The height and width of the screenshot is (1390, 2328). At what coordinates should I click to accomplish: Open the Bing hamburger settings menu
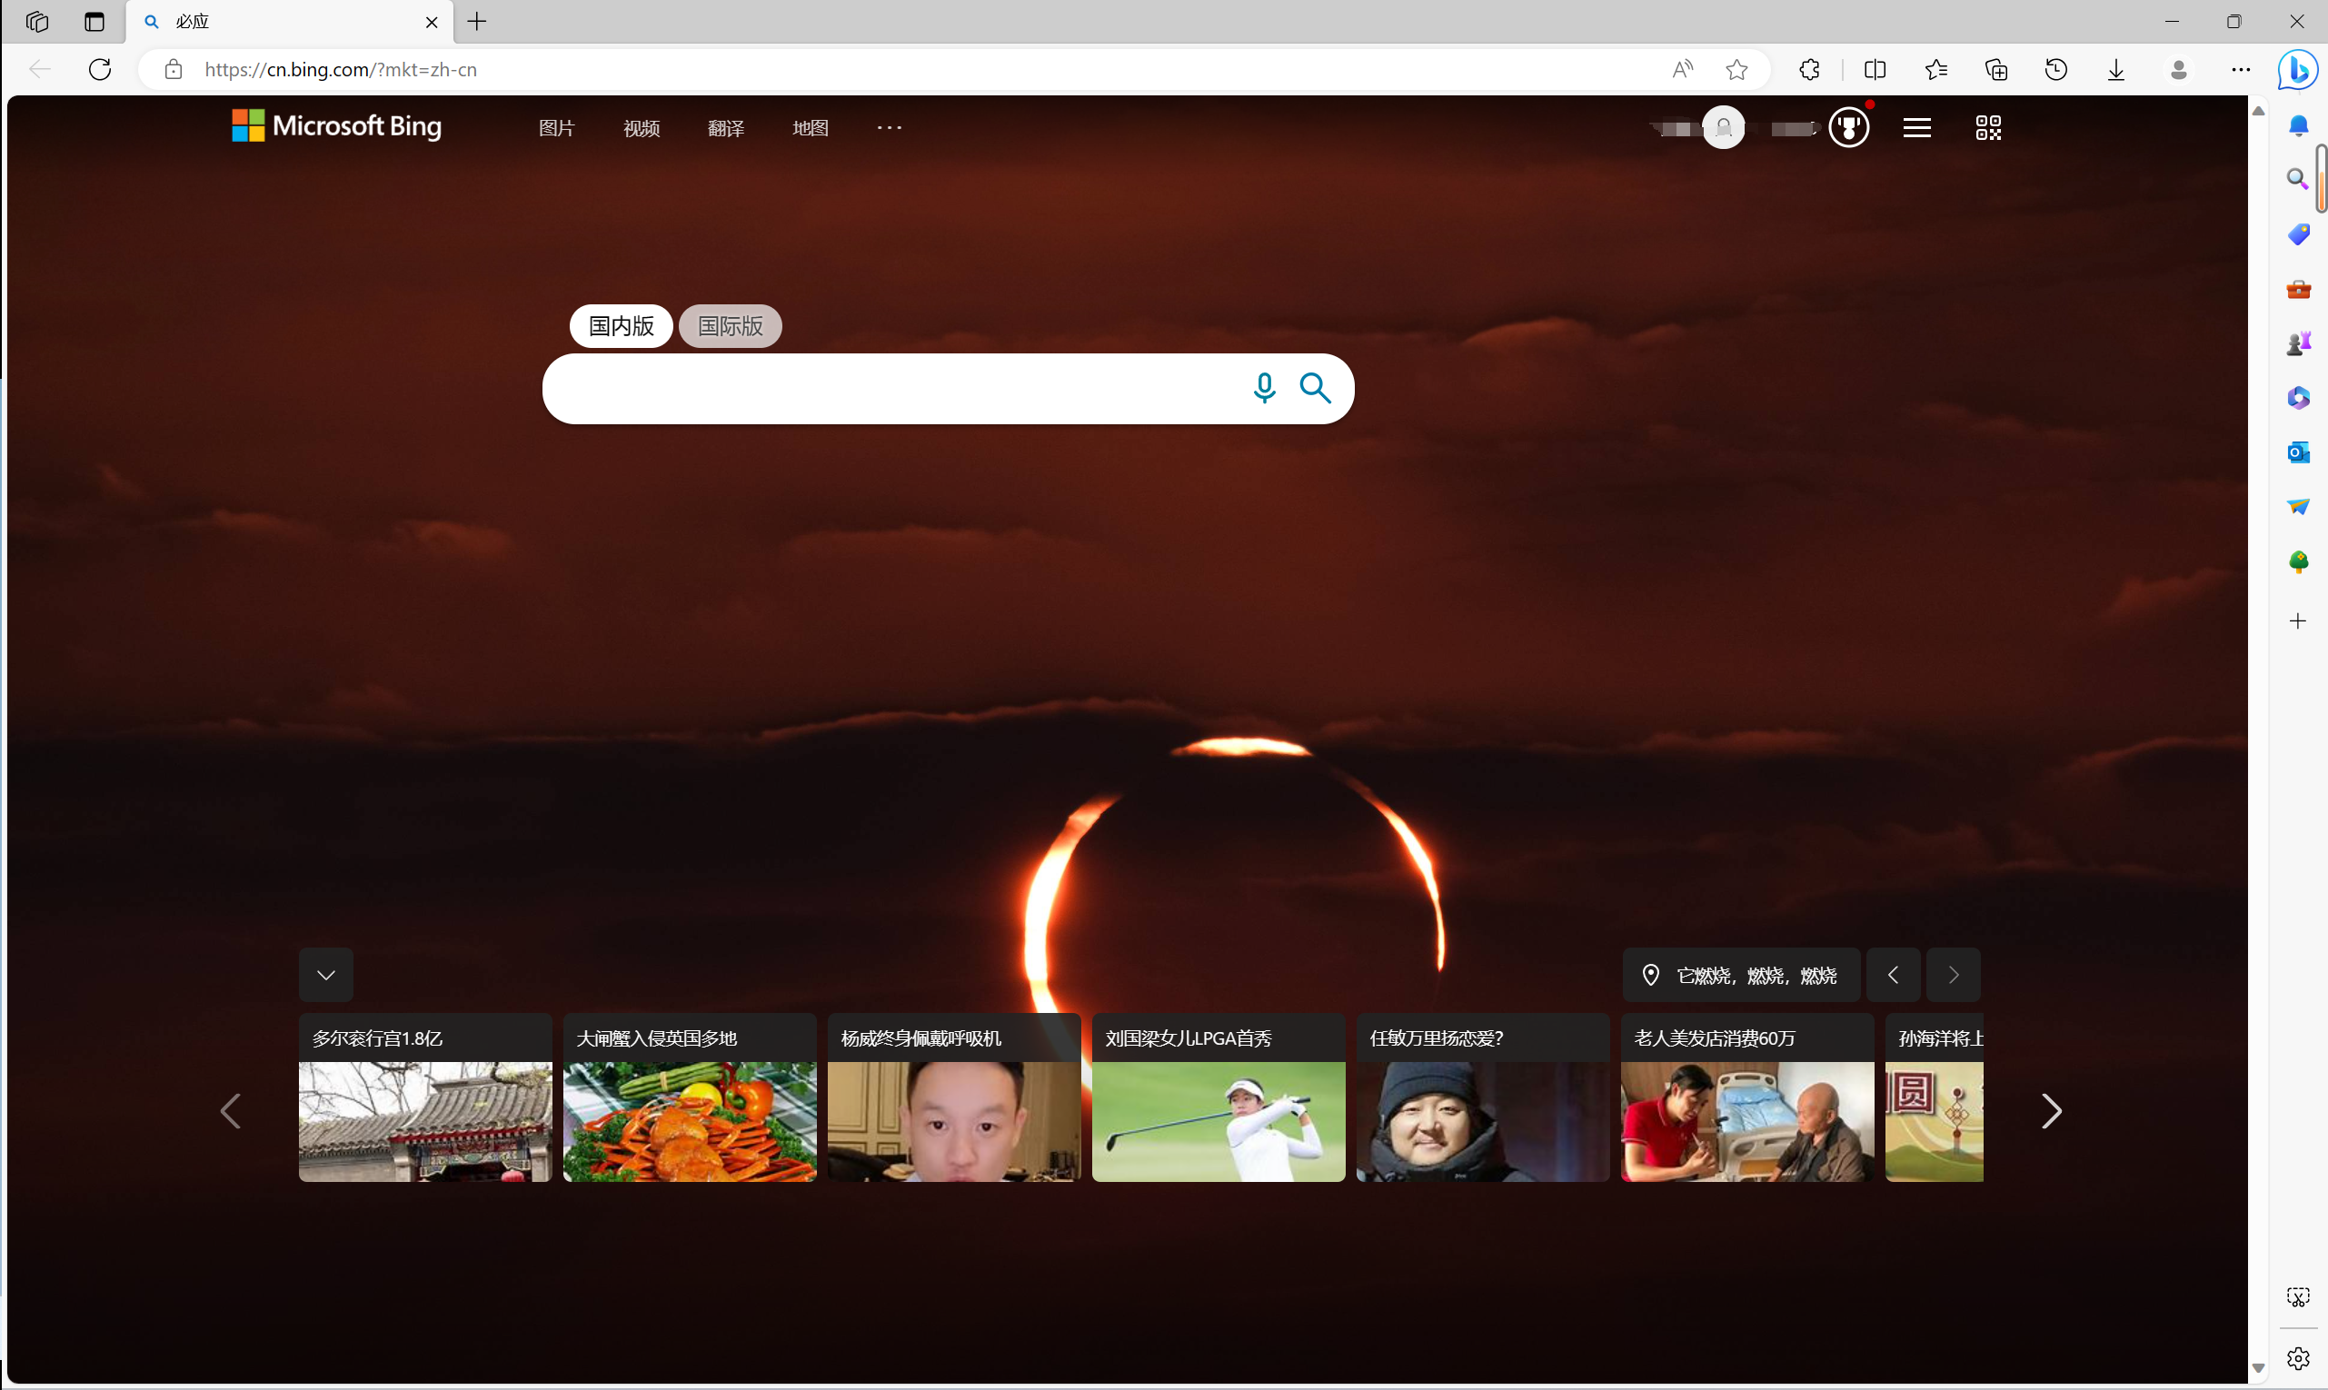pyautogui.click(x=1916, y=127)
